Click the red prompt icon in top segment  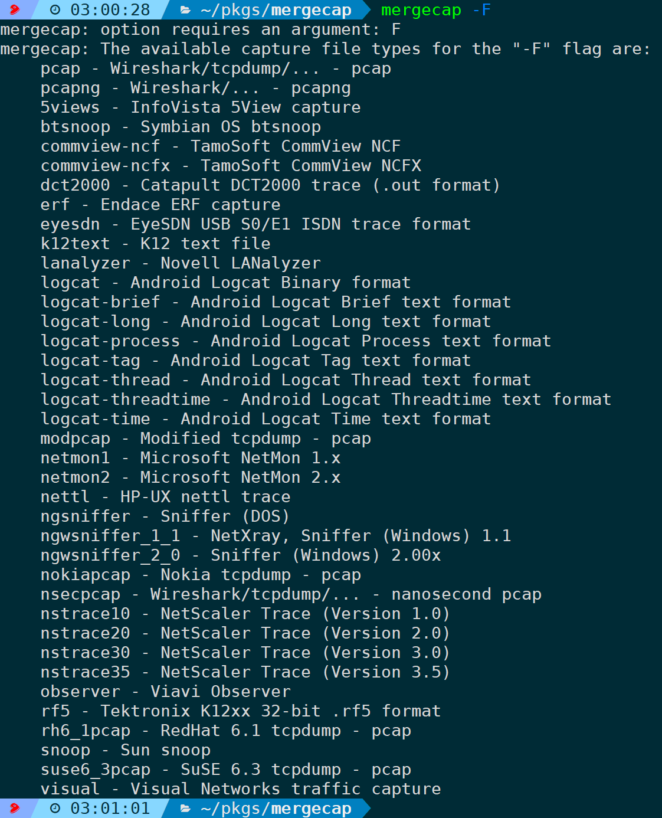[x=14, y=9]
